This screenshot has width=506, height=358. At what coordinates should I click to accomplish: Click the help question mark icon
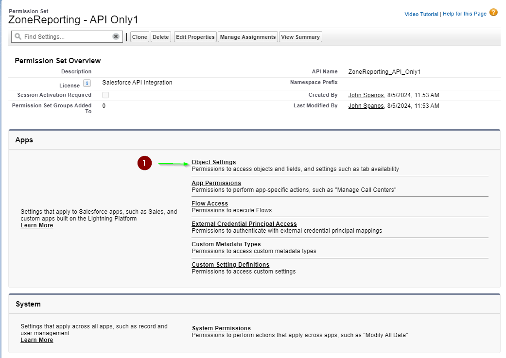pyautogui.click(x=493, y=12)
